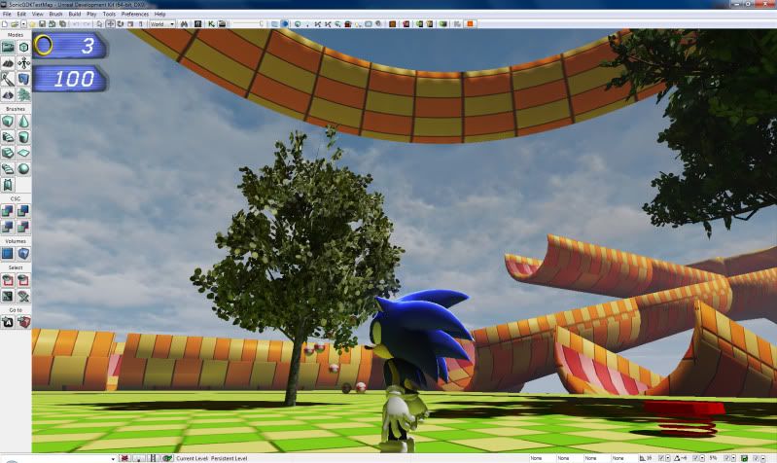Create a Cone builder brush
This screenshot has width=777, height=463.
[23, 122]
